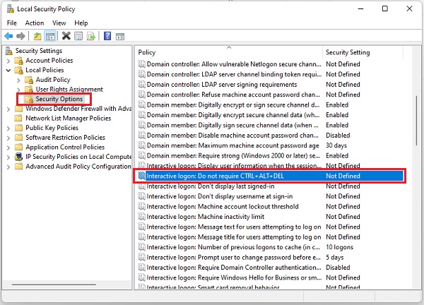
Task: Open the Action menu
Action: pyautogui.click(x=34, y=23)
